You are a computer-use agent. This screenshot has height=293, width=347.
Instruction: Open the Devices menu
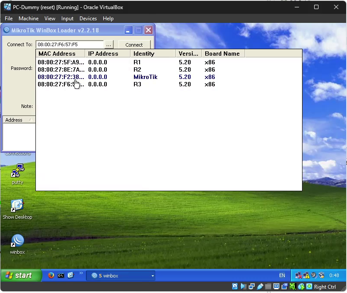coord(88,19)
